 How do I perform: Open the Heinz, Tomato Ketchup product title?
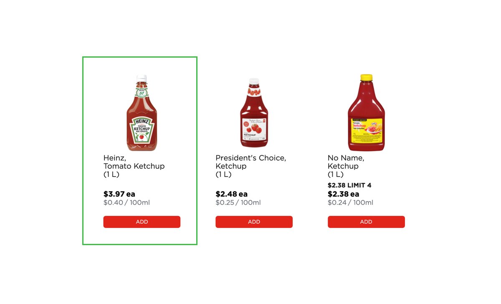pos(134,162)
